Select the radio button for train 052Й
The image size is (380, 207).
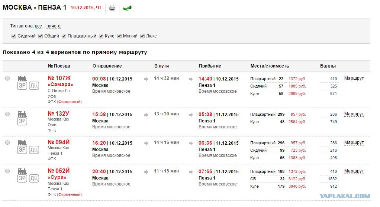tap(7, 171)
